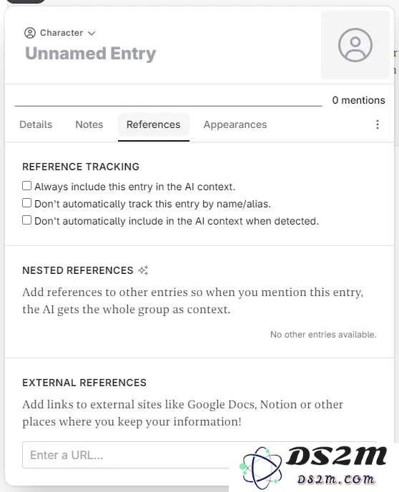Screen dimensions: 399x492
Task: Click the sparkle icon beside Nested References
Action: [143, 270]
